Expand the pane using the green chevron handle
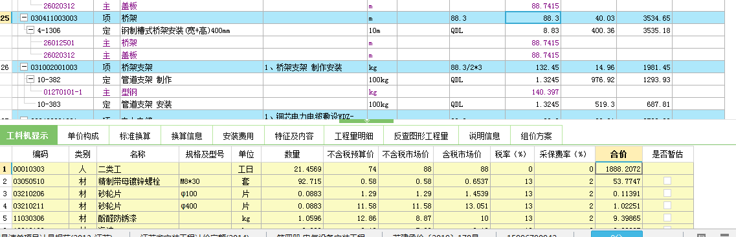 366,120
